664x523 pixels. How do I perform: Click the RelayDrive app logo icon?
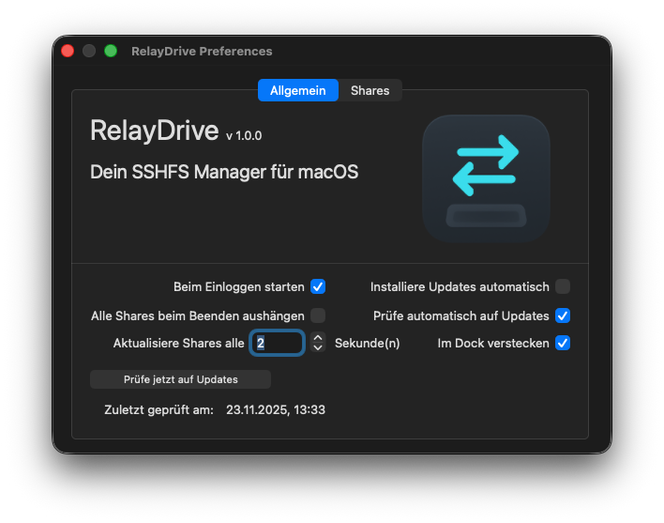pos(486,178)
